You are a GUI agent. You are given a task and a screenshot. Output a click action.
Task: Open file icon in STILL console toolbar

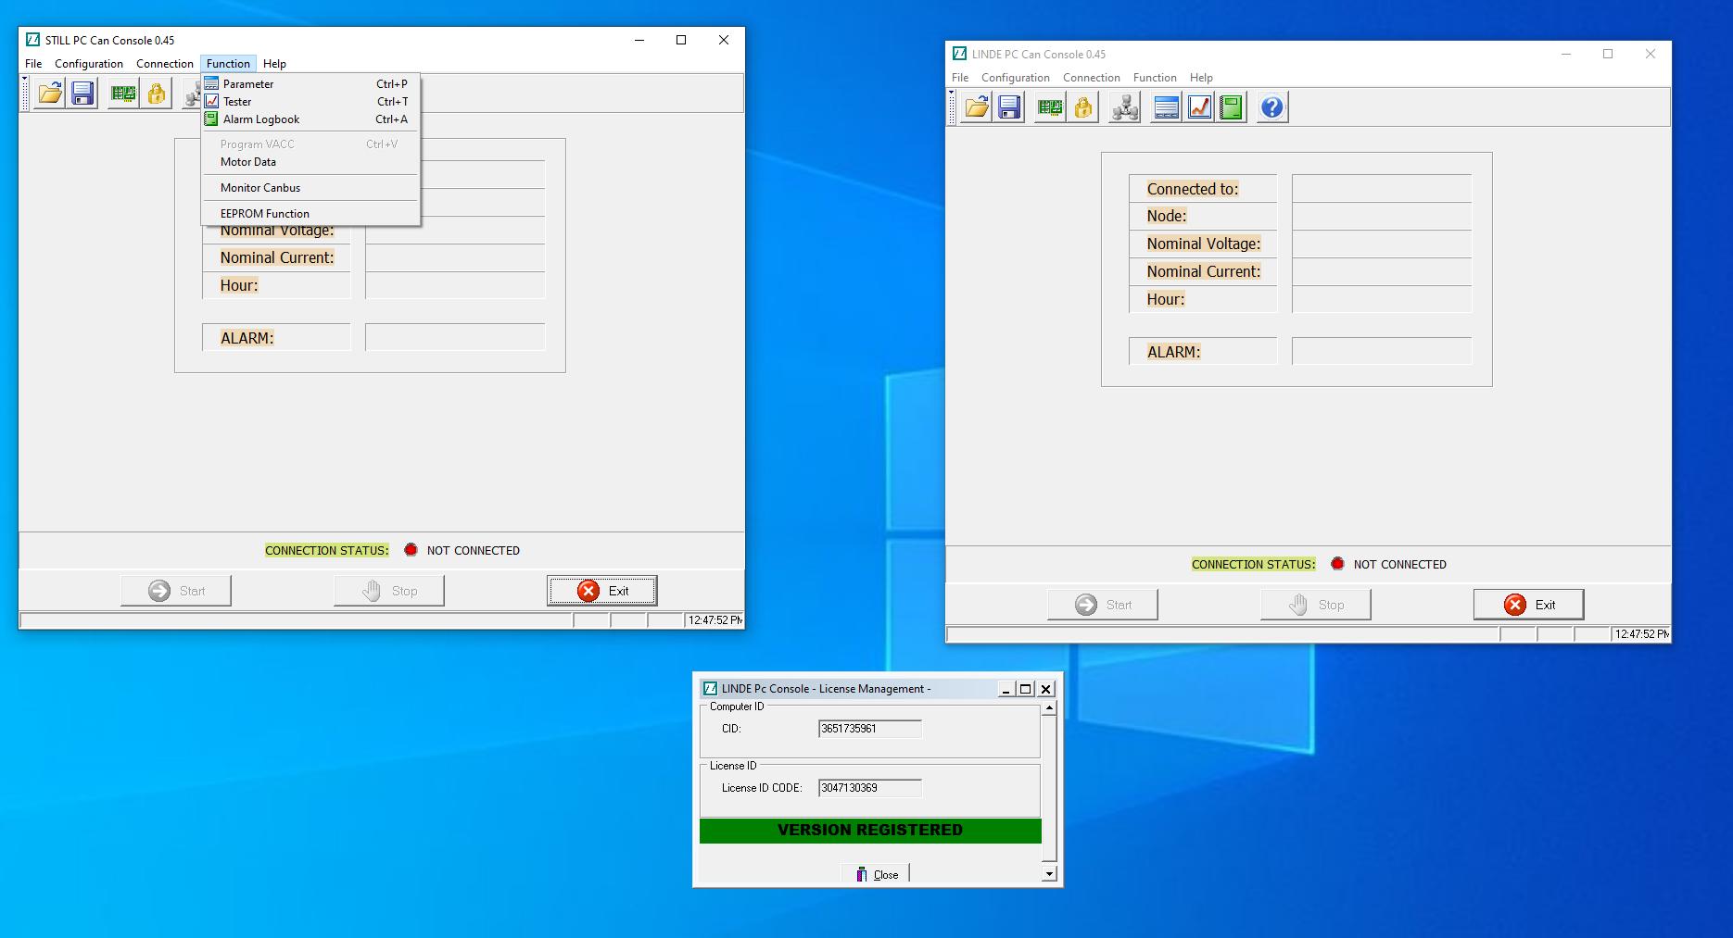click(50, 94)
